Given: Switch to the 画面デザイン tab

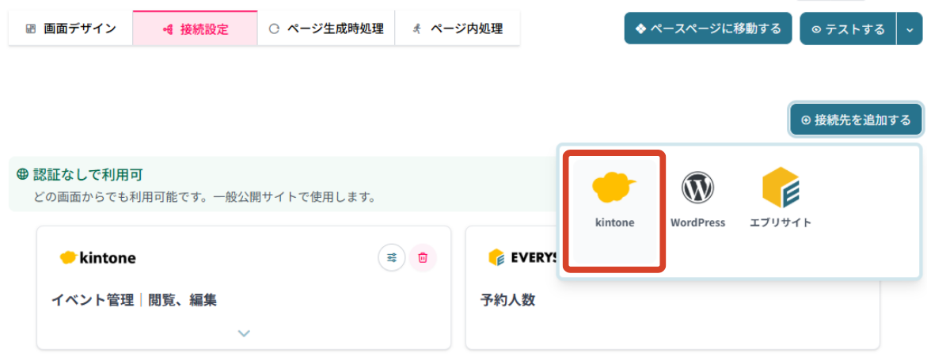Looking at the screenshot, I should click(x=70, y=29).
